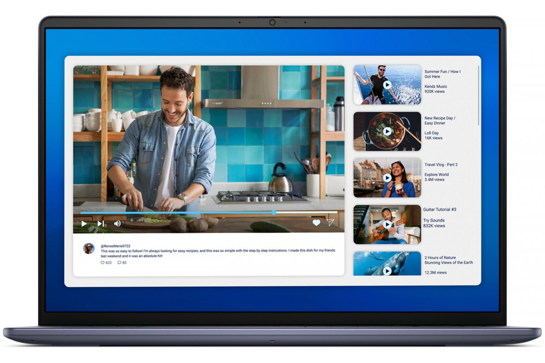Play the New Recipe Day thumbnail

point(387,132)
